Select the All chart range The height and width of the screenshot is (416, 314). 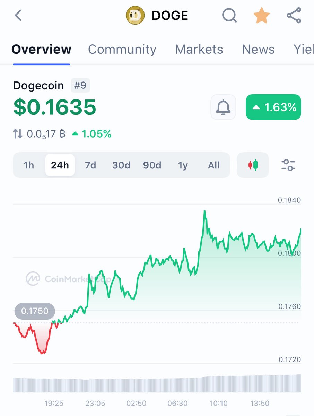click(x=214, y=165)
